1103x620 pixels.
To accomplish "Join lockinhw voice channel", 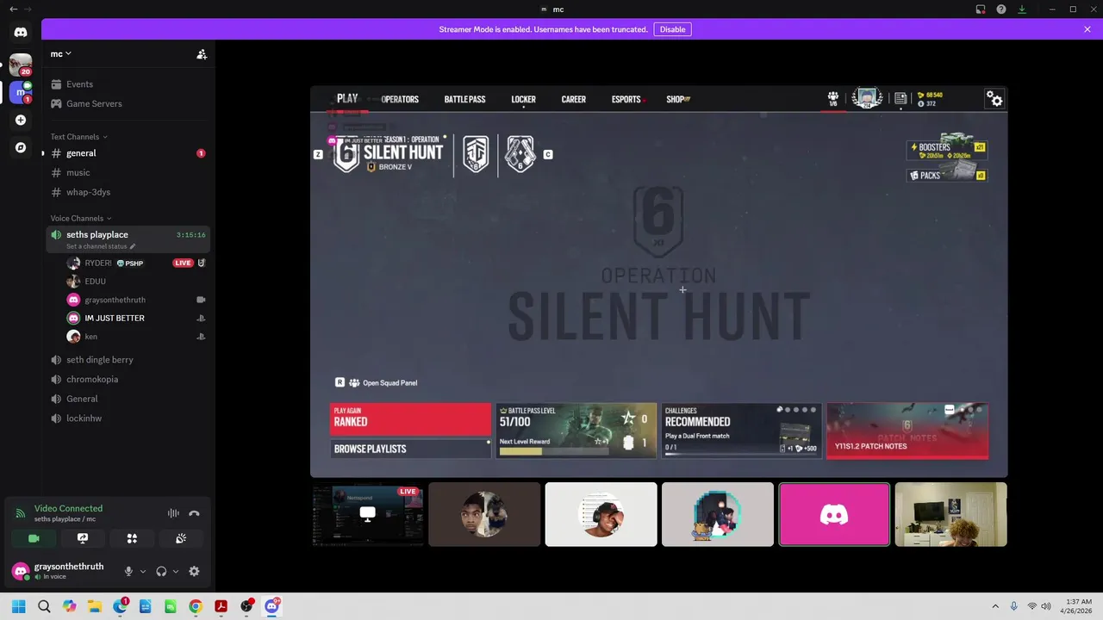I will [128, 418].
